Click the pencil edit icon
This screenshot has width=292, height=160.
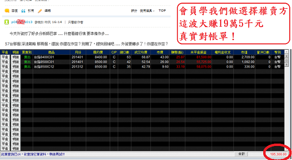pyautogui.click(x=40, y=11)
